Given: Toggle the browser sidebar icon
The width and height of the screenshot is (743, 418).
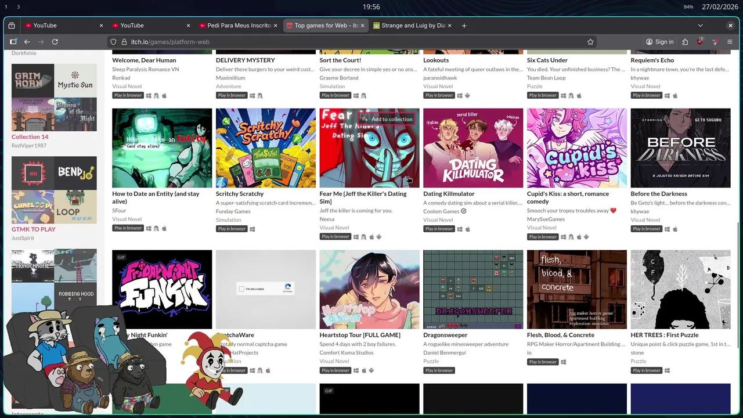Looking at the screenshot, I should (x=13, y=42).
